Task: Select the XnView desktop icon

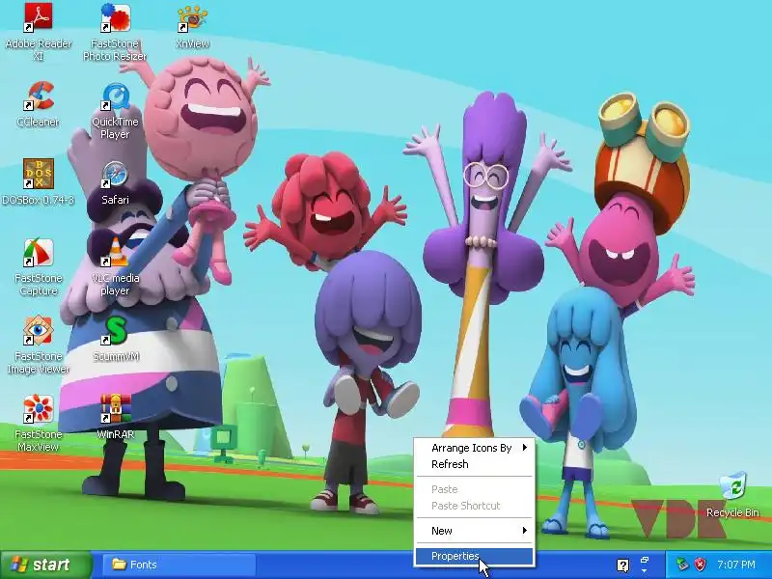Action: coord(192,18)
